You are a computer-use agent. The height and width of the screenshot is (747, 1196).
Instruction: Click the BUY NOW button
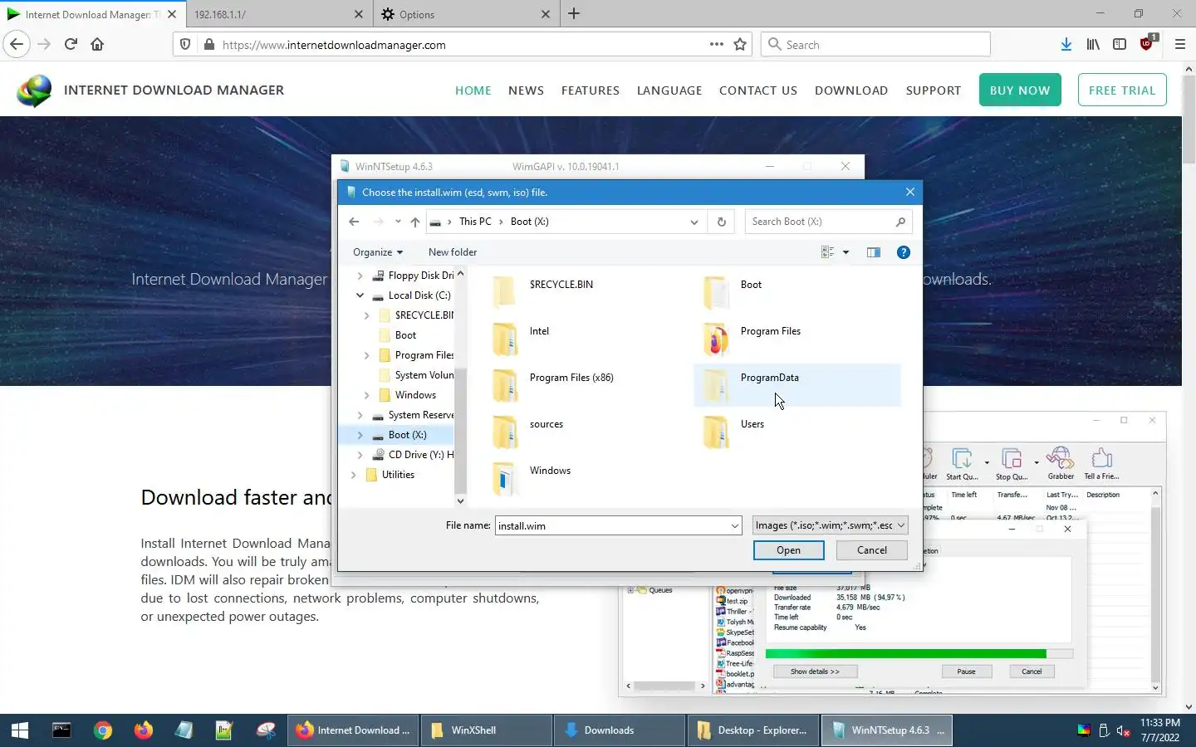point(1020,90)
